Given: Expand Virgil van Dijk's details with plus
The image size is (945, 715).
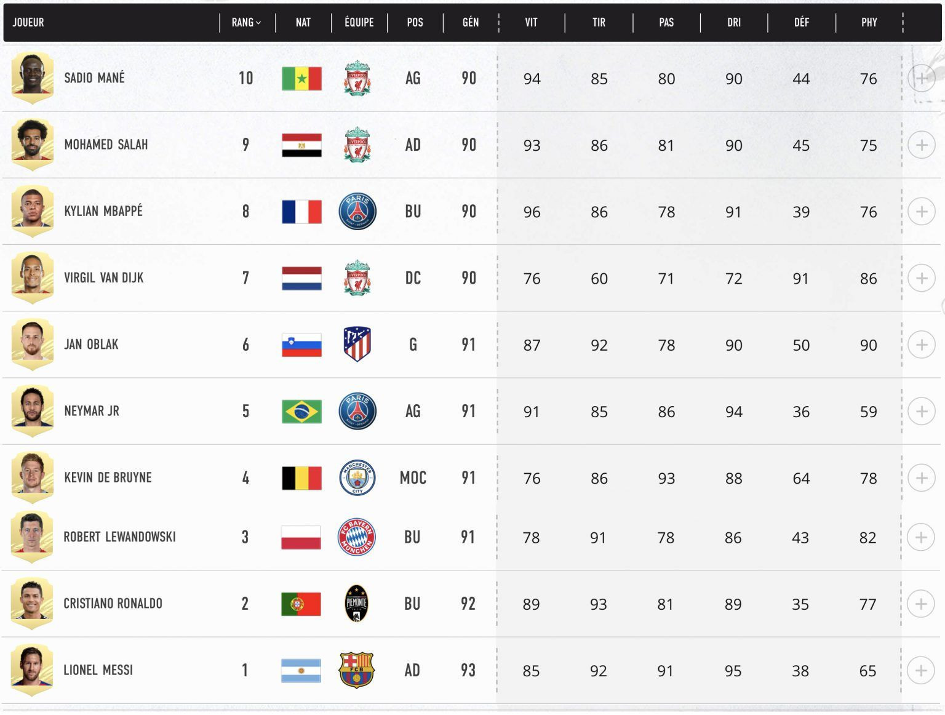Looking at the screenshot, I should 921,278.
